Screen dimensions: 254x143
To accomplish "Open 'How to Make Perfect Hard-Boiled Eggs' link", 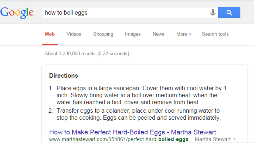I will point(133,132).
